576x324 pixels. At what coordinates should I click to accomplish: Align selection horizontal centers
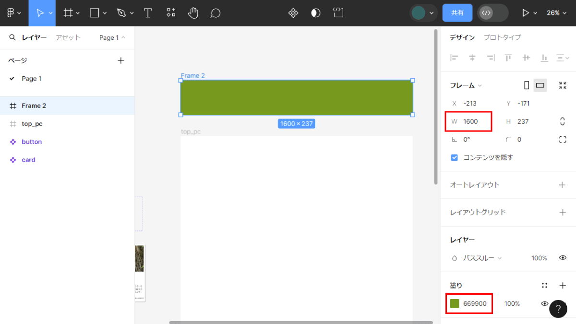pos(472,58)
